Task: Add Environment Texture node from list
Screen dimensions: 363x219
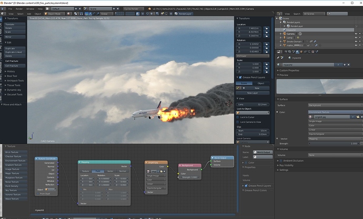Action: pos(16,161)
